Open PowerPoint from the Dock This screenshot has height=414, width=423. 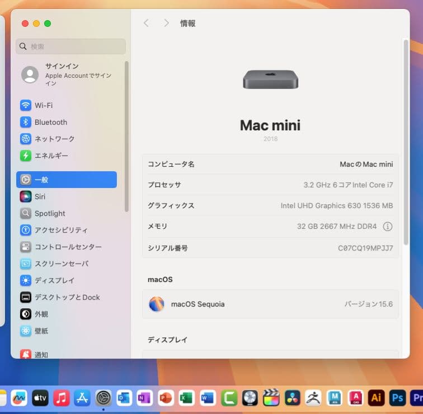[166, 398]
